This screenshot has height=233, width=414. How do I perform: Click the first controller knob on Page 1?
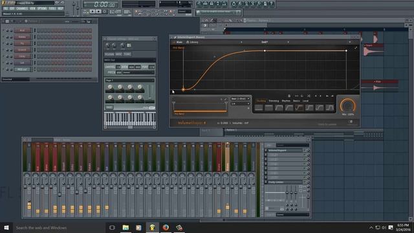coord(110,87)
